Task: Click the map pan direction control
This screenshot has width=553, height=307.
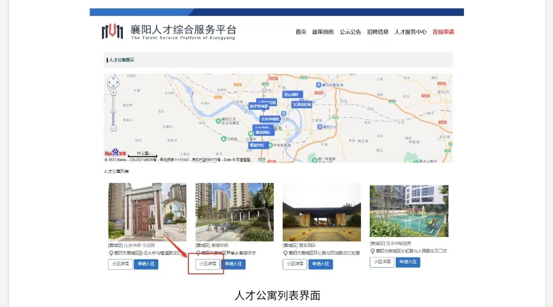Action: coord(113,82)
